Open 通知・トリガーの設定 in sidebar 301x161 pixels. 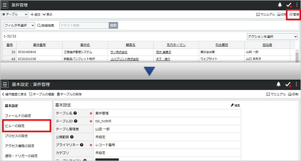pos(21,156)
